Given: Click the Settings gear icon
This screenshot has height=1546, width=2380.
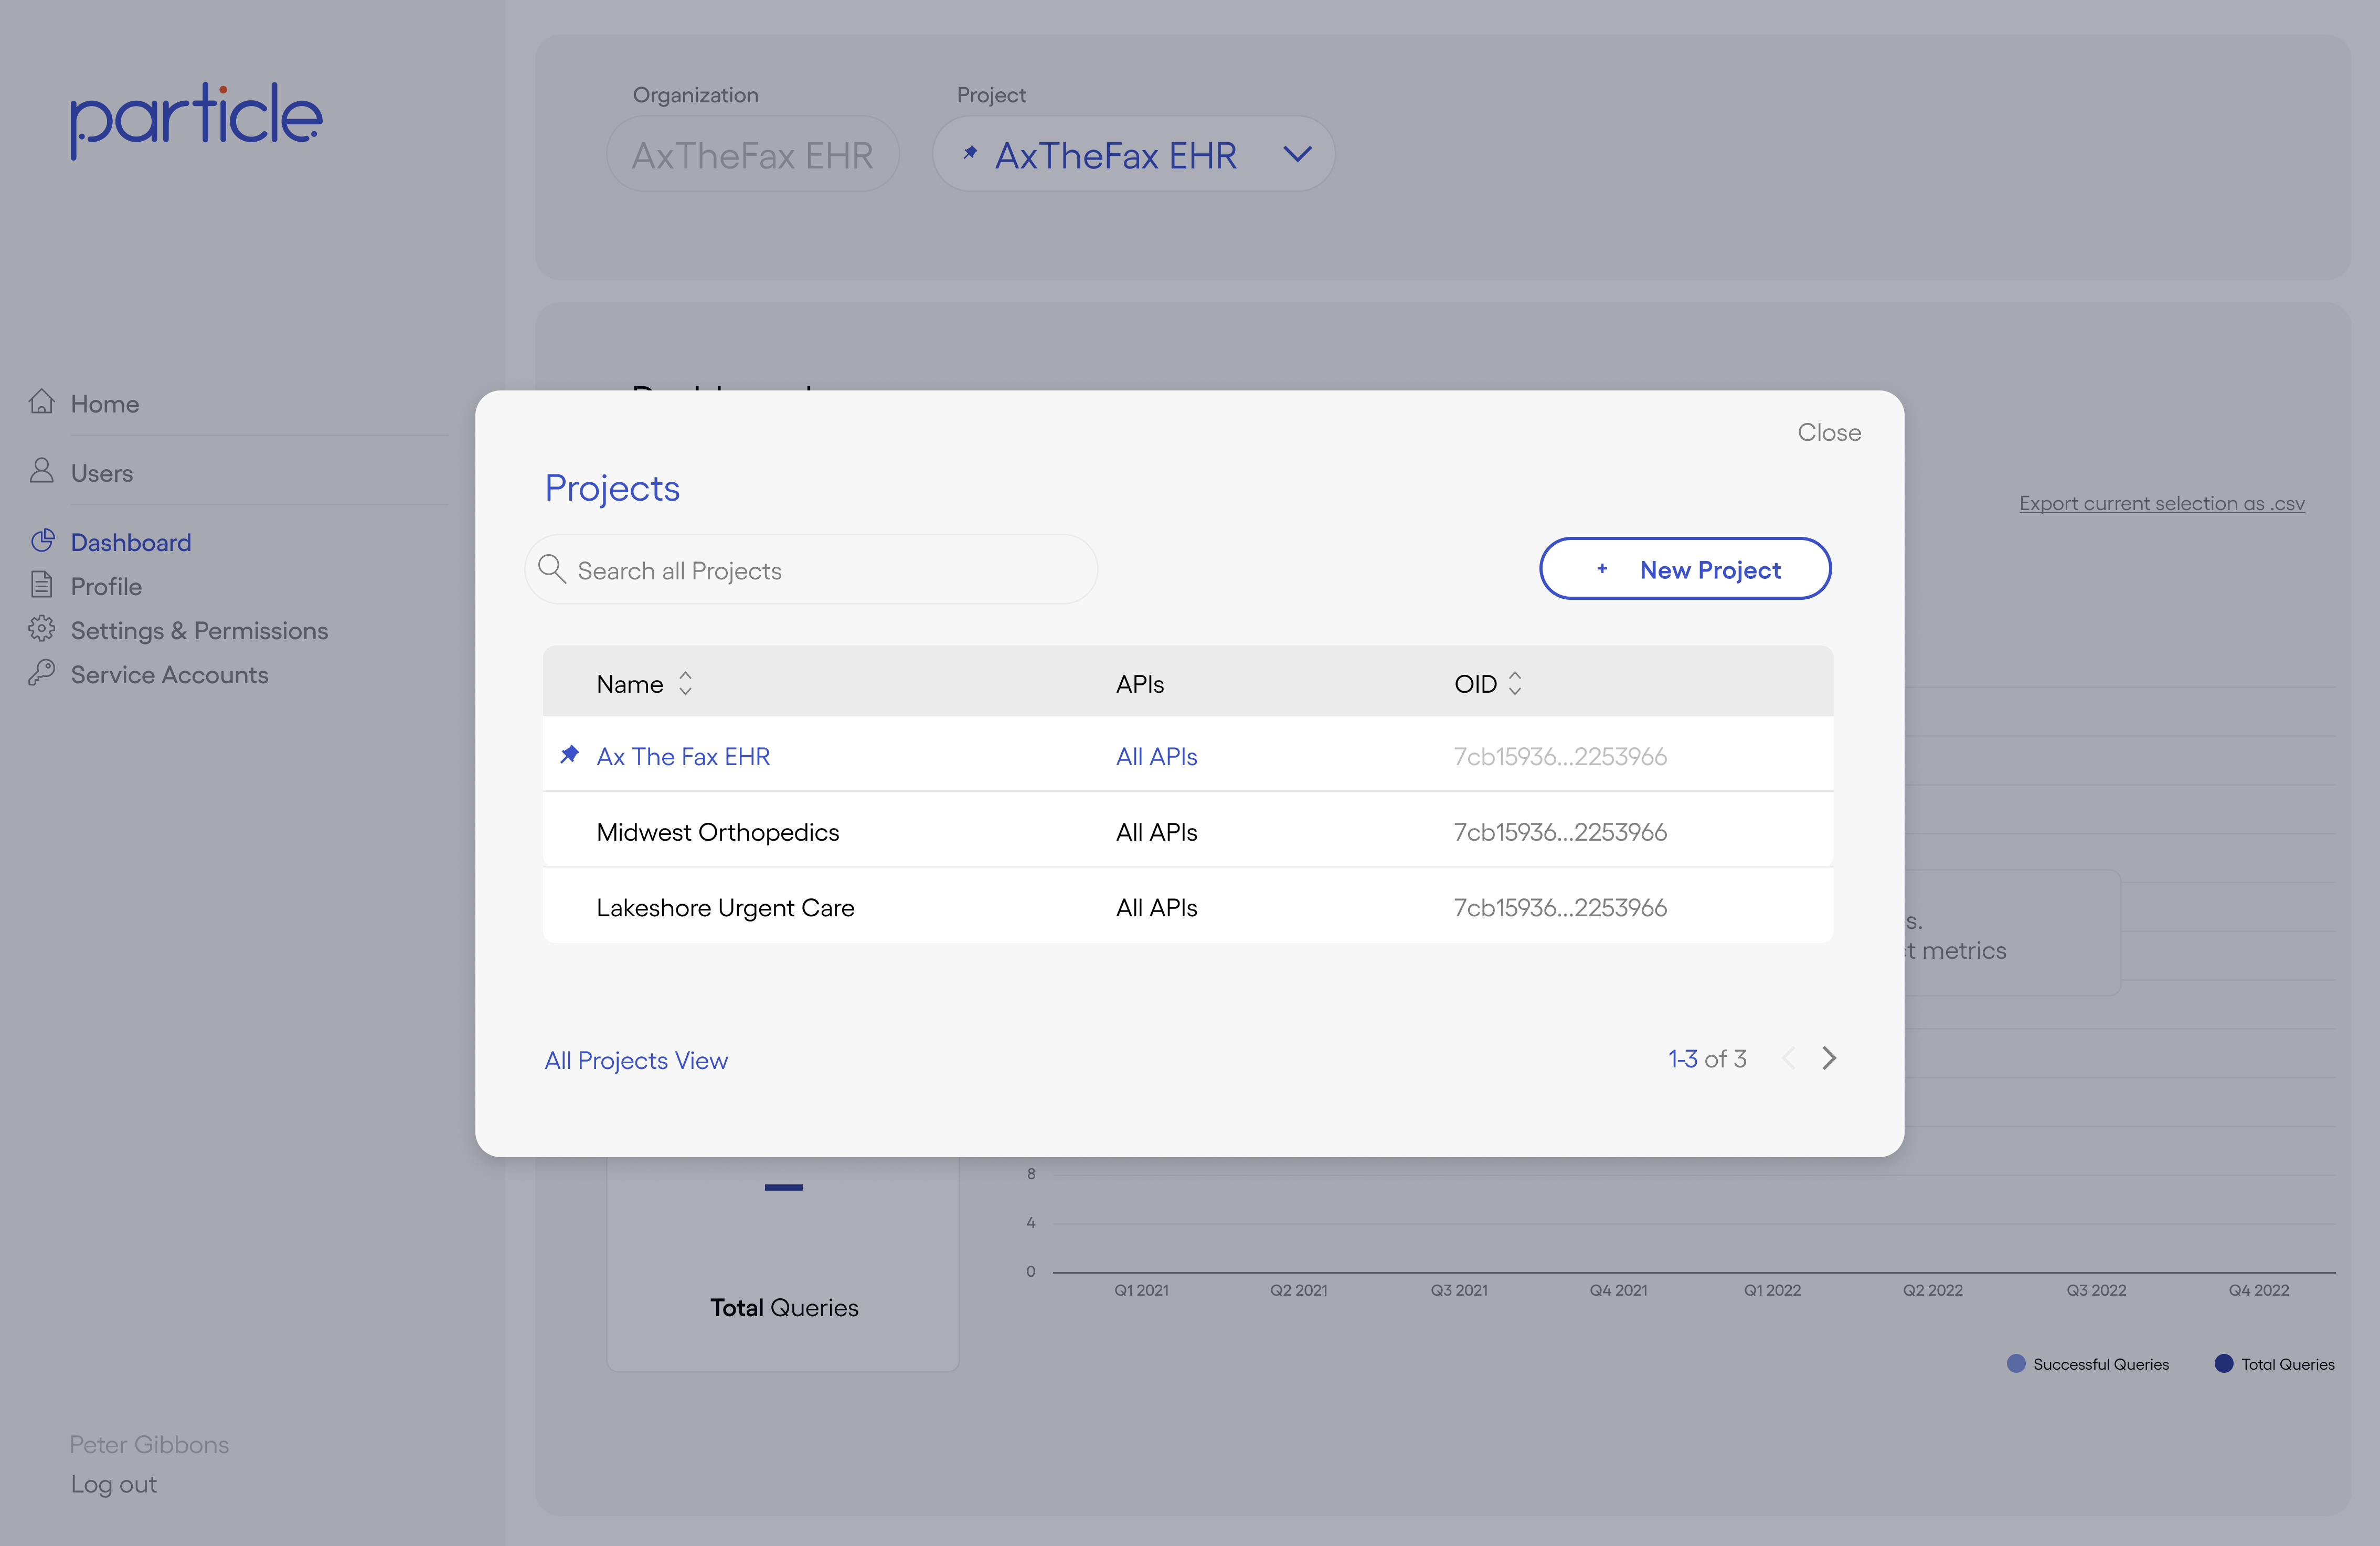Looking at the screenshot, I should coord(41,629).
